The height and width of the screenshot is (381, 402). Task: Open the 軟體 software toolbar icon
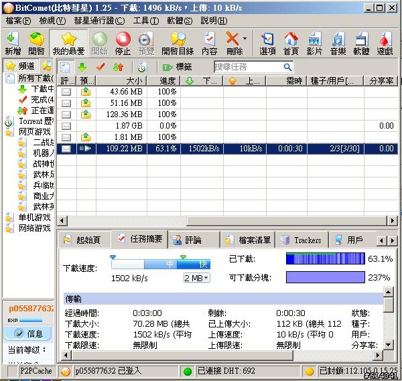[361, 44]
